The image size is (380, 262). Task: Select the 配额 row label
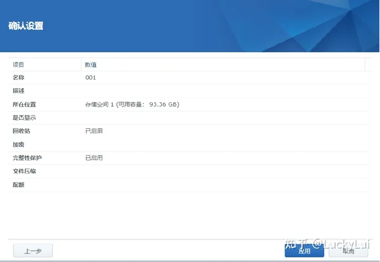(x=18, y=184)
